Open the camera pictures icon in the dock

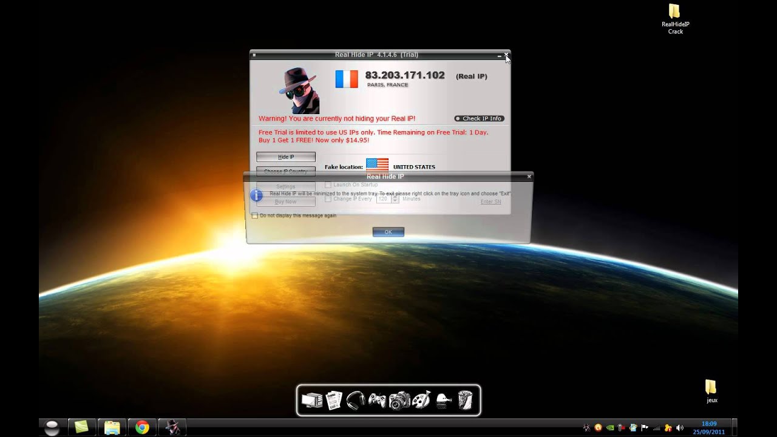click(399, 401)
